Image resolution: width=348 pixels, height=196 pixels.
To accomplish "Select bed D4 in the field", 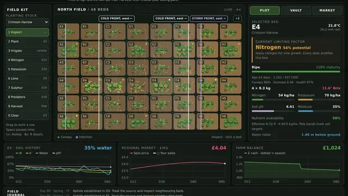I will pos(138,85).
